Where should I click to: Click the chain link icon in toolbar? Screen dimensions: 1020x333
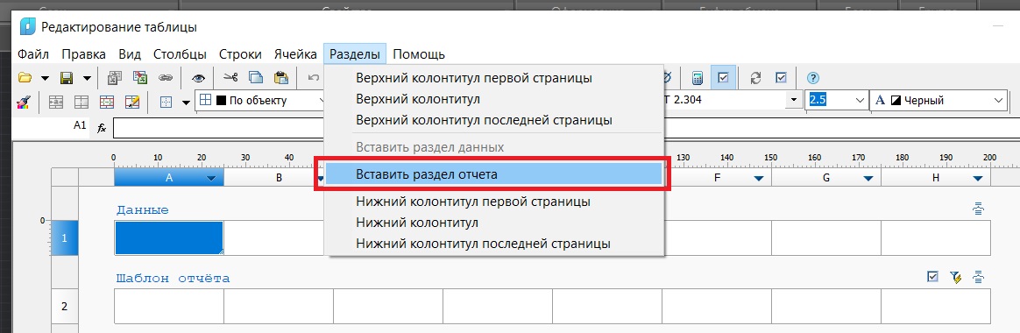click(166, 78)
